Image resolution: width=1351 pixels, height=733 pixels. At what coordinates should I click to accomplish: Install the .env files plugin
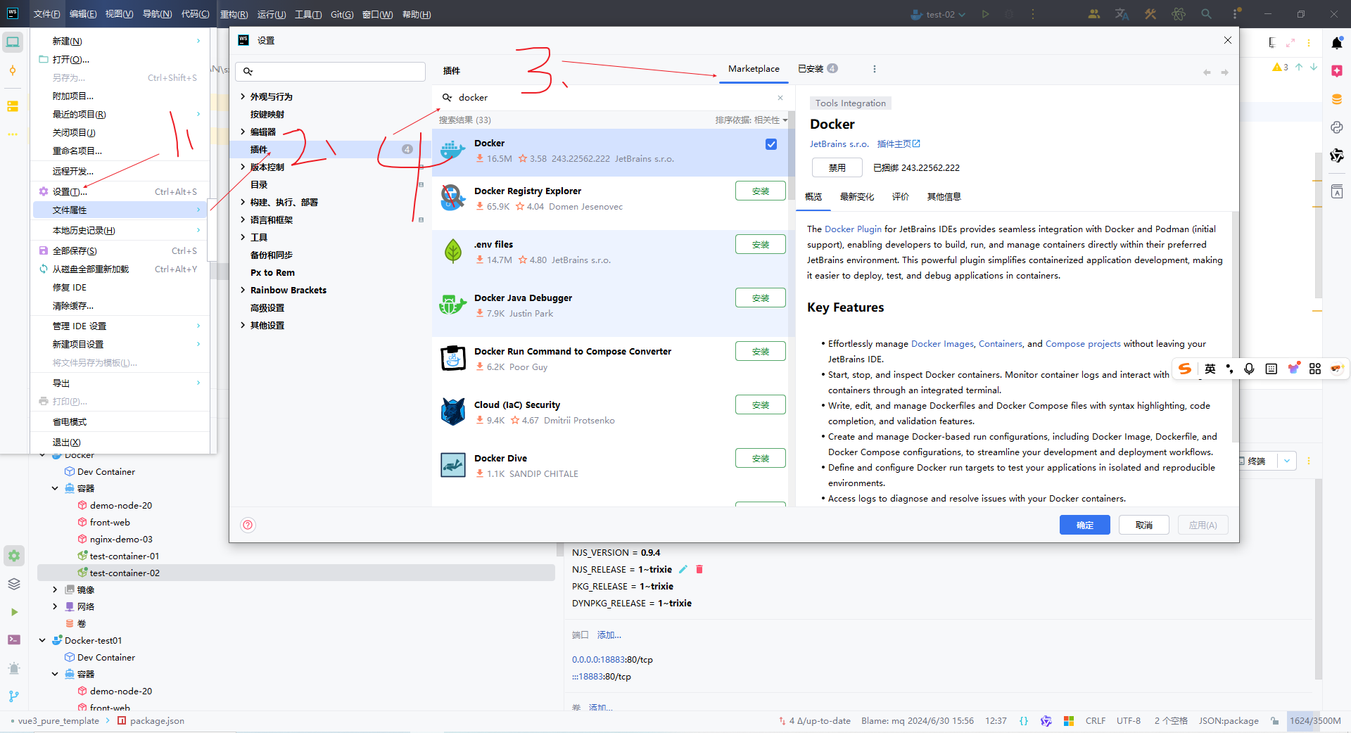tap(761, 245)
